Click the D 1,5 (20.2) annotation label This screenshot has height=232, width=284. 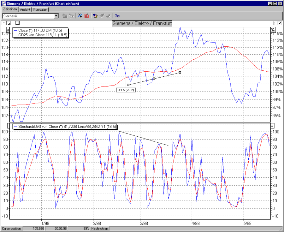(x=126, y=90)
